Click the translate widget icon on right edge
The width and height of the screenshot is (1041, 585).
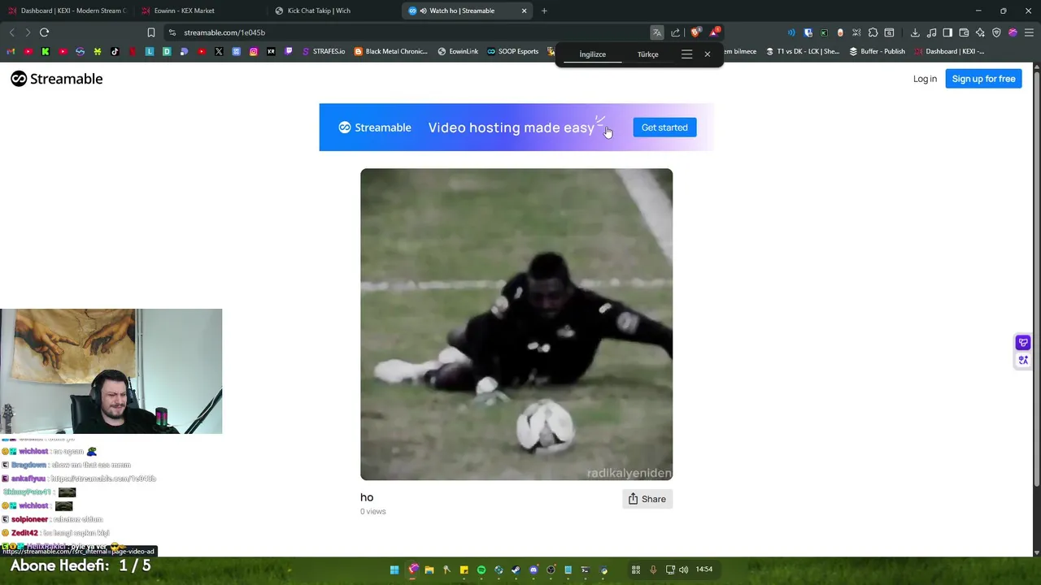click(1023, 360)
